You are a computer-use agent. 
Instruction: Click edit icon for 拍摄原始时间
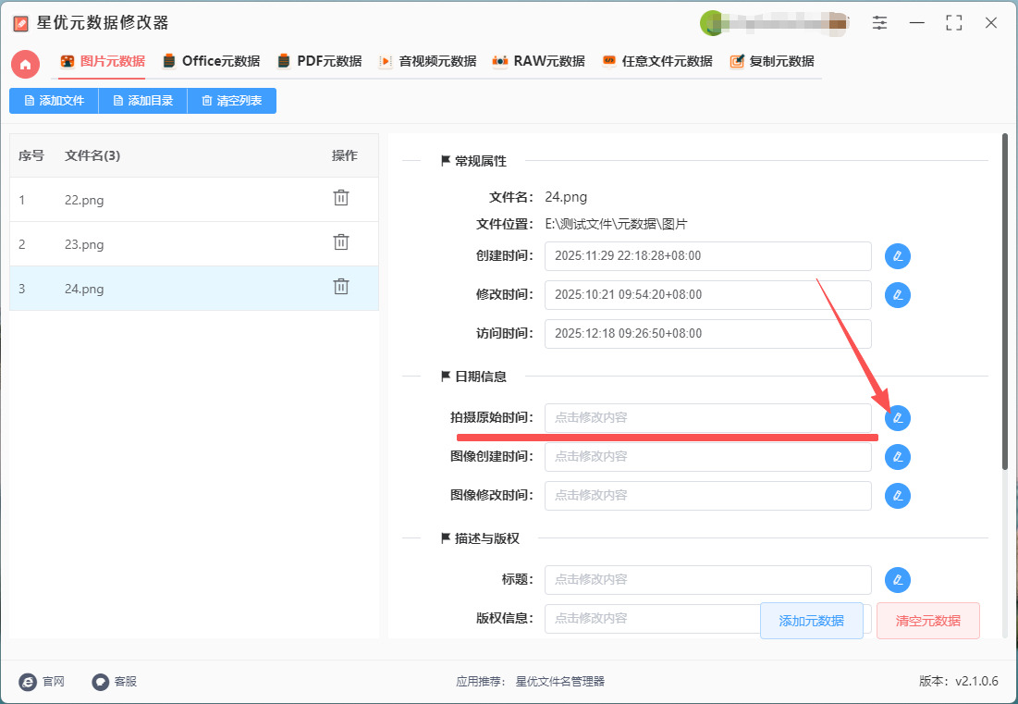(x=897, y=417)
